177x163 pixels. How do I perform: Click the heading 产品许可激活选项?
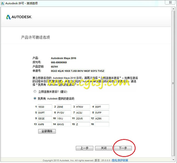(35, 37)
